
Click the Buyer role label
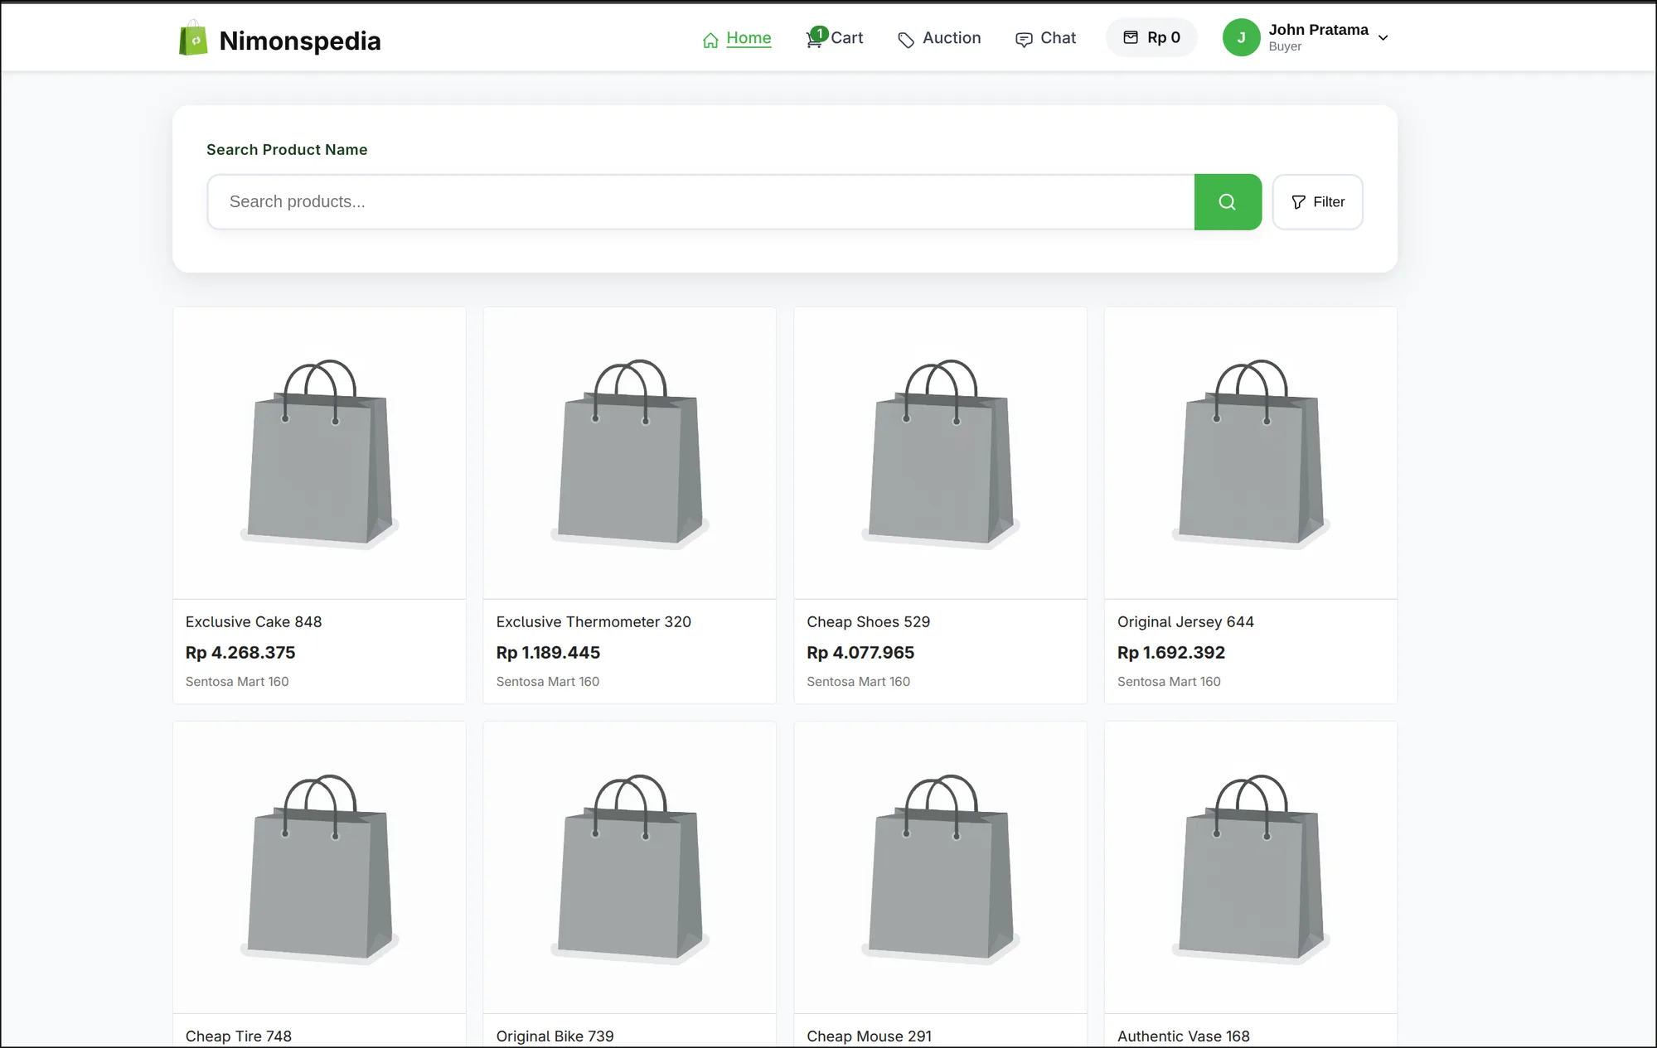click(1285, 47)
